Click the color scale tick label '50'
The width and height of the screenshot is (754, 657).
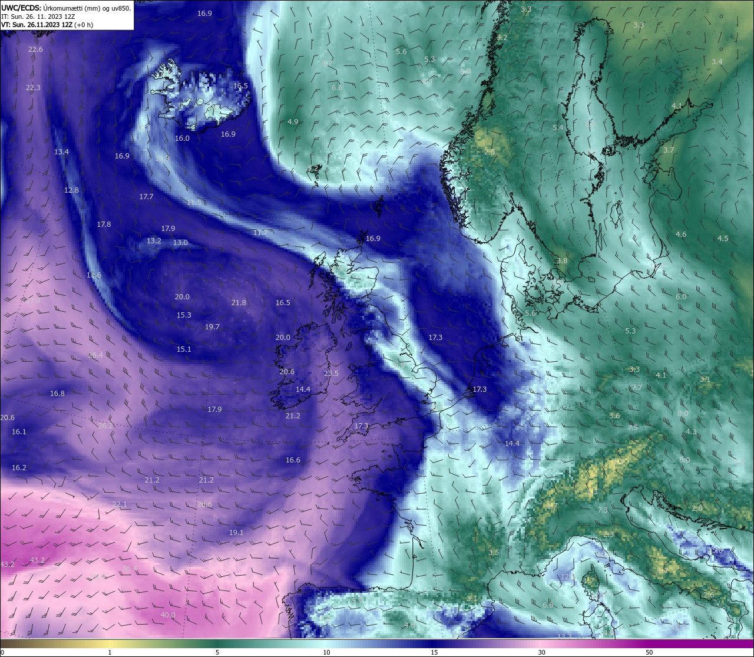649,652
